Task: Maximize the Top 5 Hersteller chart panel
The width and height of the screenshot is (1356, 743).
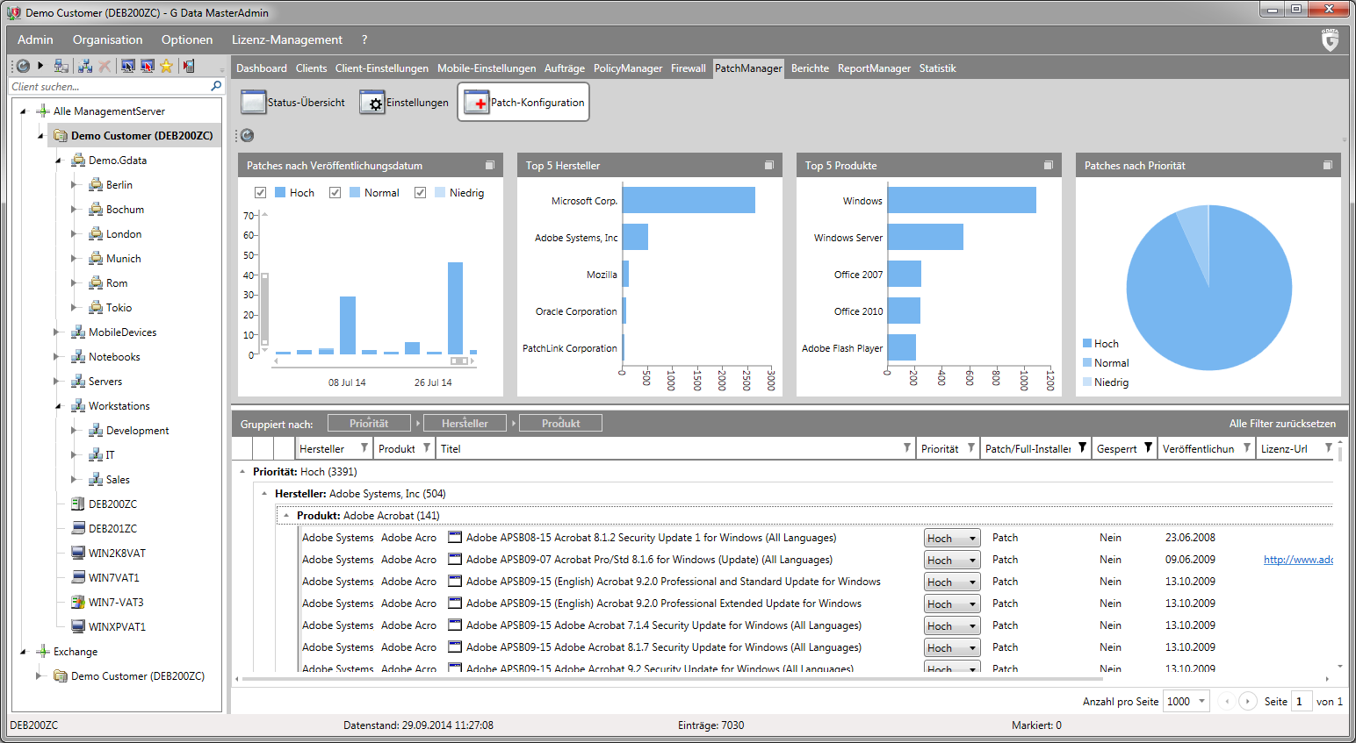Action: point(768,165)
